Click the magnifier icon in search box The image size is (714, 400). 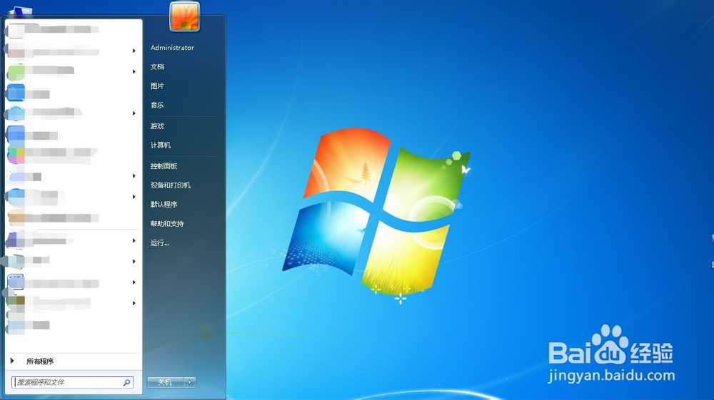click(127, 383)
